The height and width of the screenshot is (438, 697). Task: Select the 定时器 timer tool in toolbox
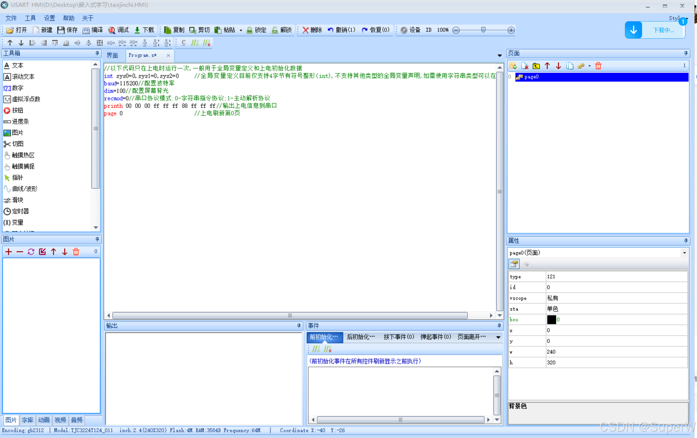click(x=20, y=211)
